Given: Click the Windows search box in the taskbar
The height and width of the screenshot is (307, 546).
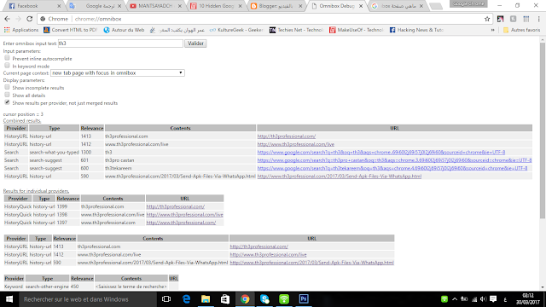Looking at the screenshot, I should (x=87, y=299).
